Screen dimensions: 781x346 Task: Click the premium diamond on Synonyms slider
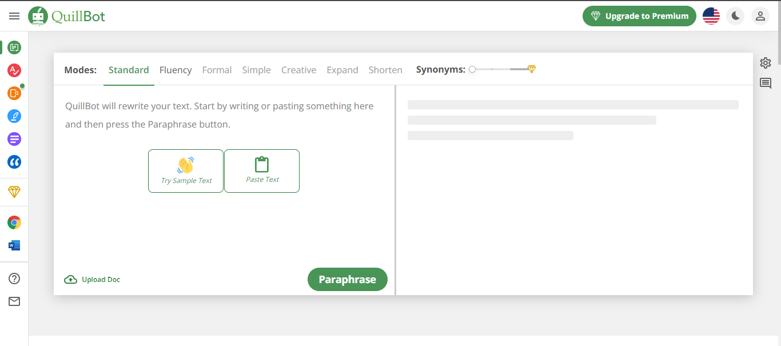[x=532, y=69]
